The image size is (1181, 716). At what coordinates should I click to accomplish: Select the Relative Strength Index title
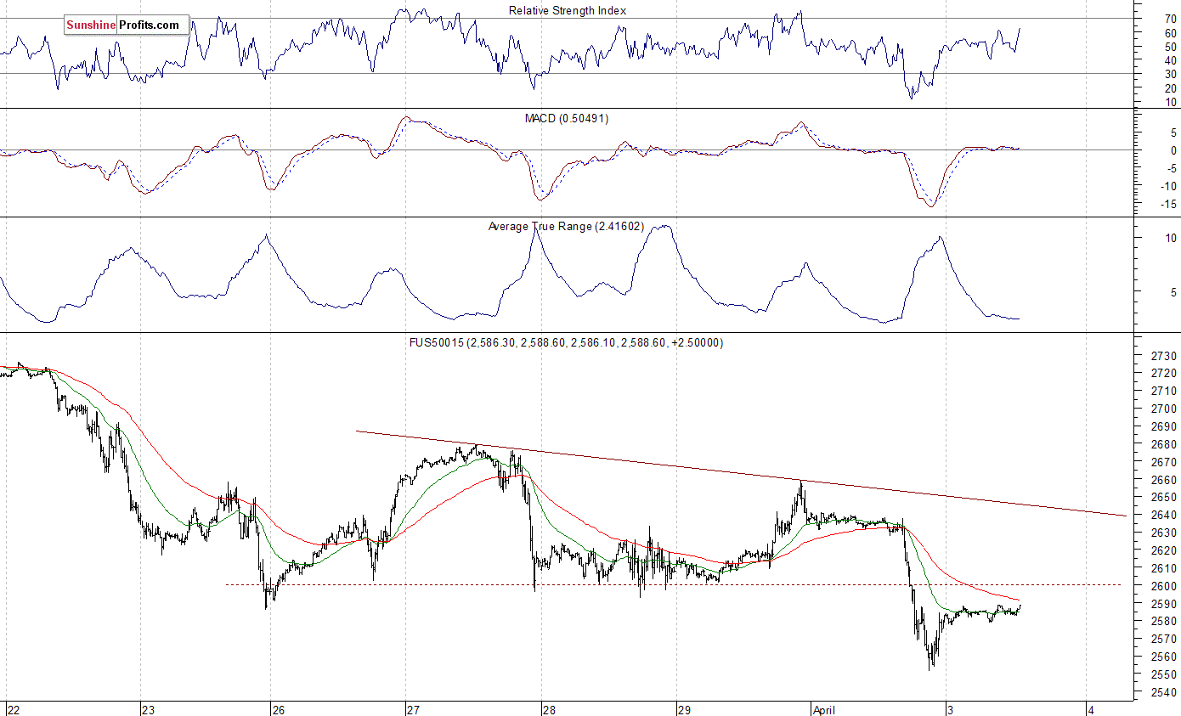click(568, 10)
